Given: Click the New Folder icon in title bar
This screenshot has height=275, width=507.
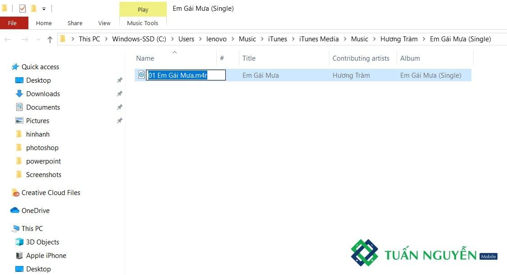Looking at the screenshot, I should coord(34,9).
